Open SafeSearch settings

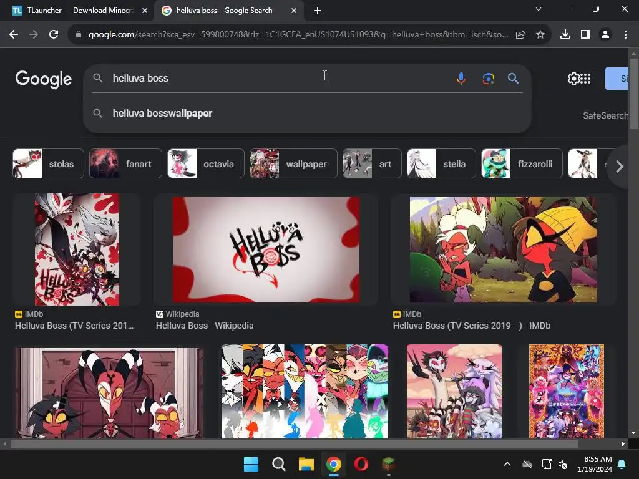(x=605, y=115)
